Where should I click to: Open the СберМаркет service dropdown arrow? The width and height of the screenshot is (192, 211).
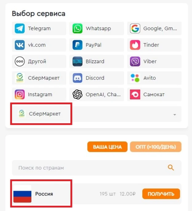[175, 115]
